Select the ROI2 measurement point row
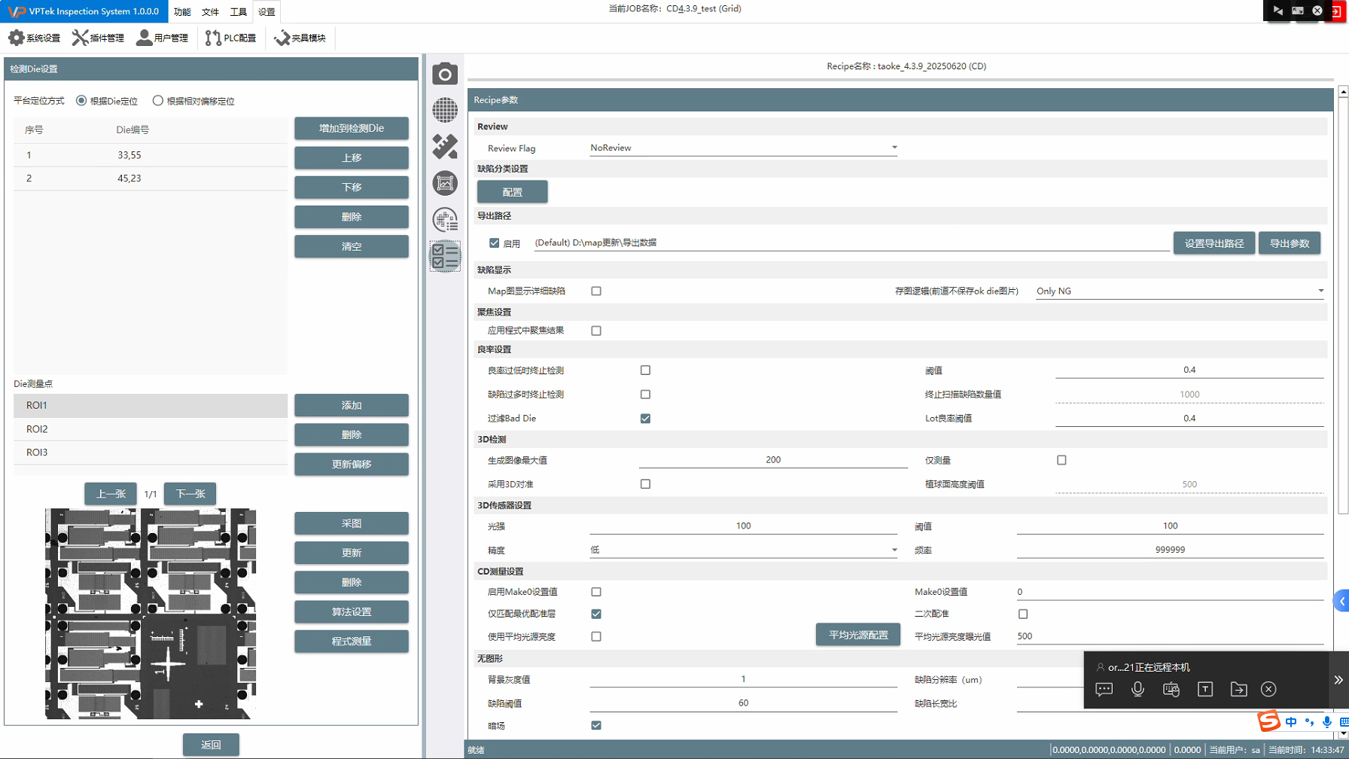 [151, 429]
